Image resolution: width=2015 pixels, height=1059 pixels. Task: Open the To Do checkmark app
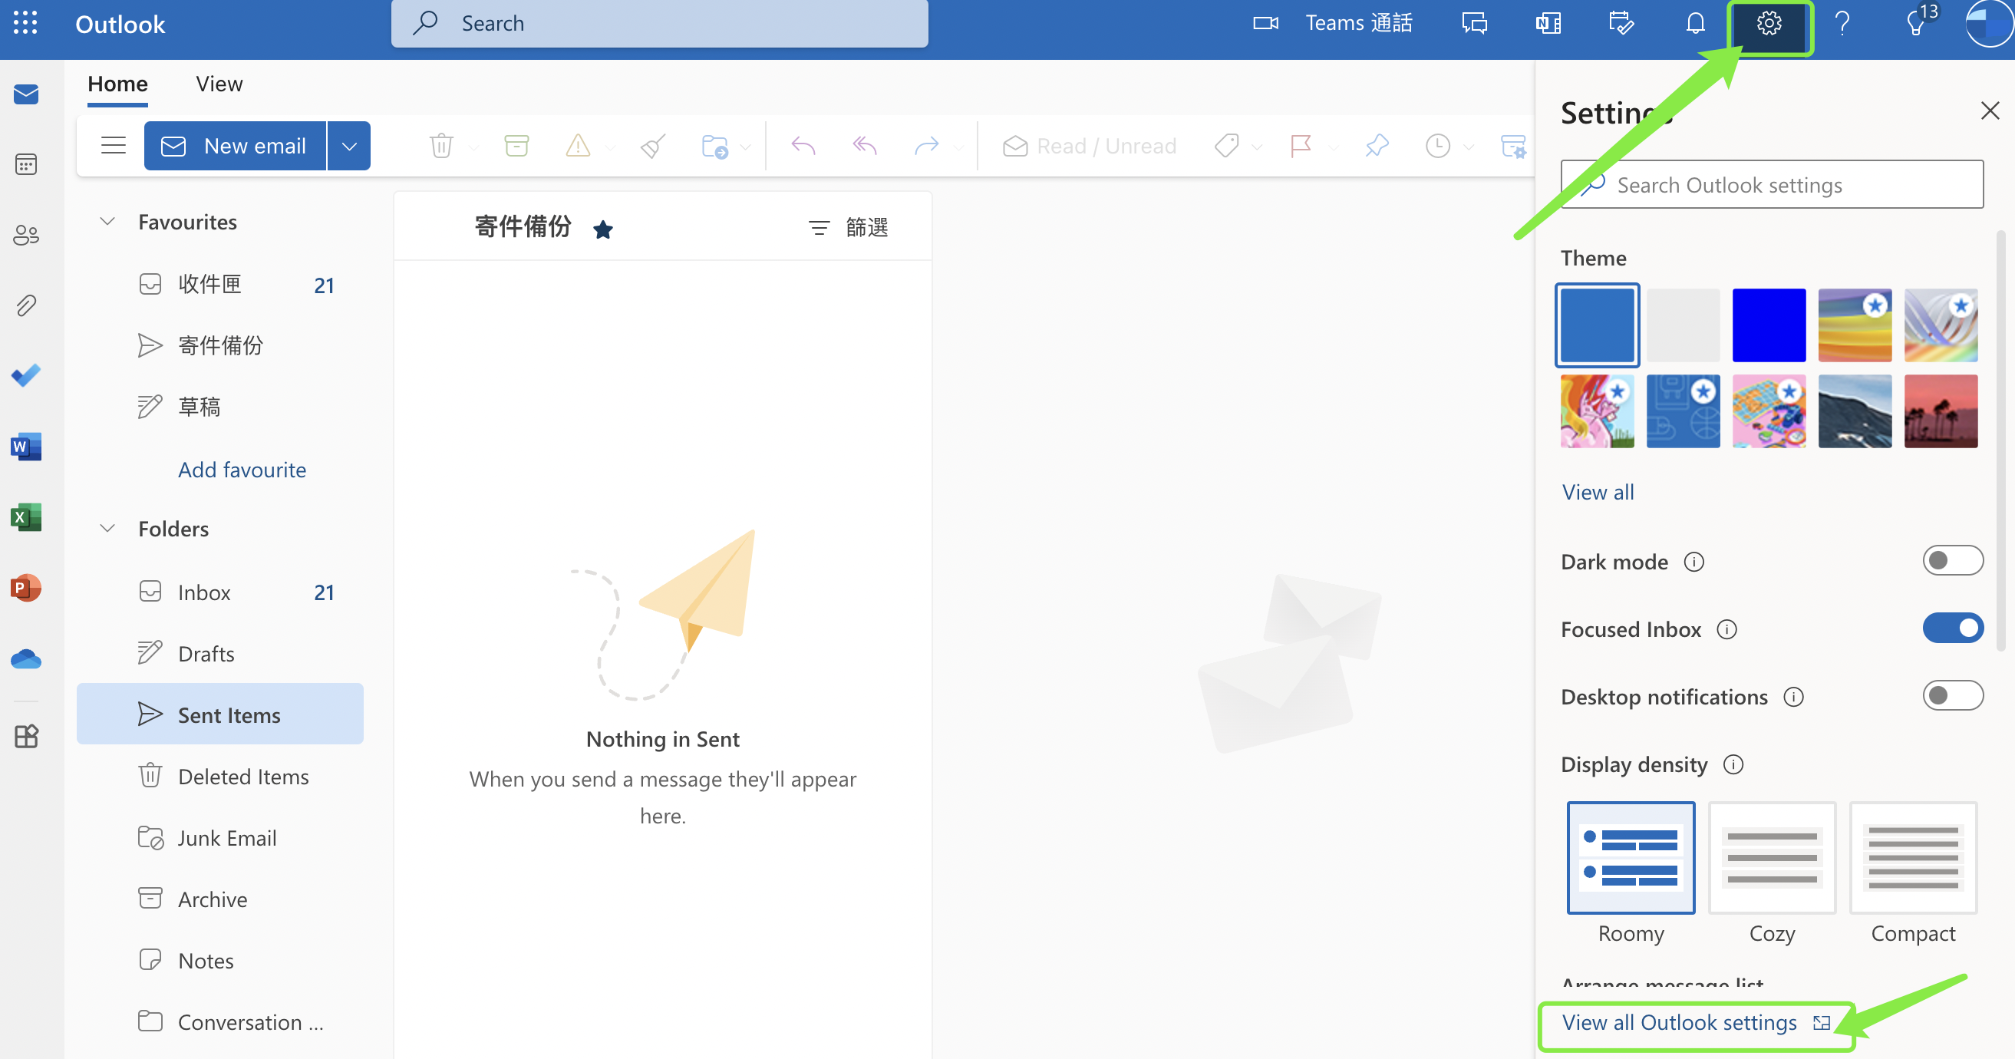click(26, 375)
